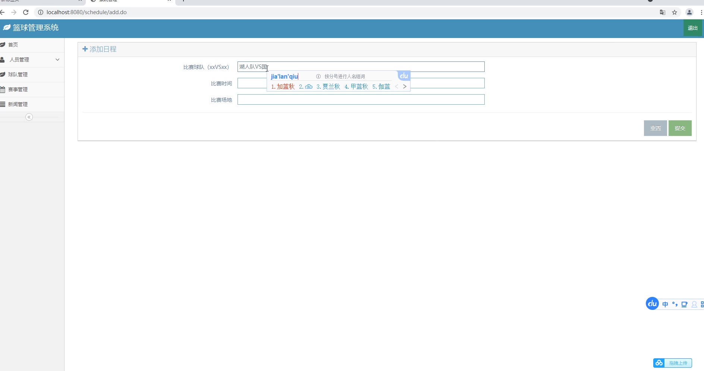The height and width of the screenshot is (371, 704).
Task: Select the cloud candidate number 2
Action: [x=306, y=86]
